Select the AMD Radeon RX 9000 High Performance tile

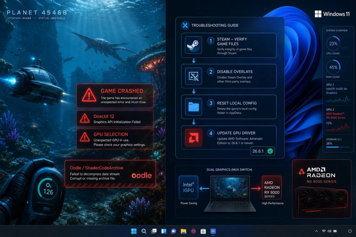pos(272,187)
